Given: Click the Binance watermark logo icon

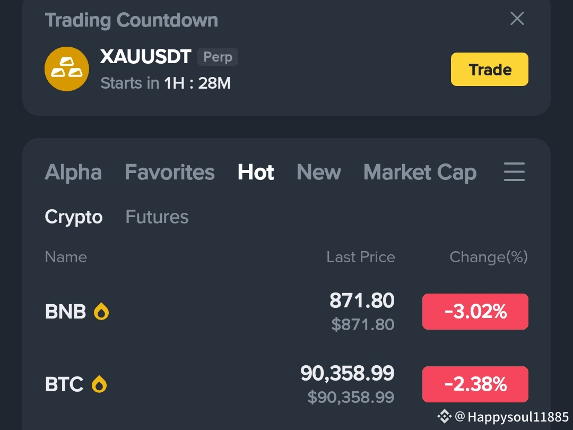Looking at the screenshot, I should [x=445, y=416].
